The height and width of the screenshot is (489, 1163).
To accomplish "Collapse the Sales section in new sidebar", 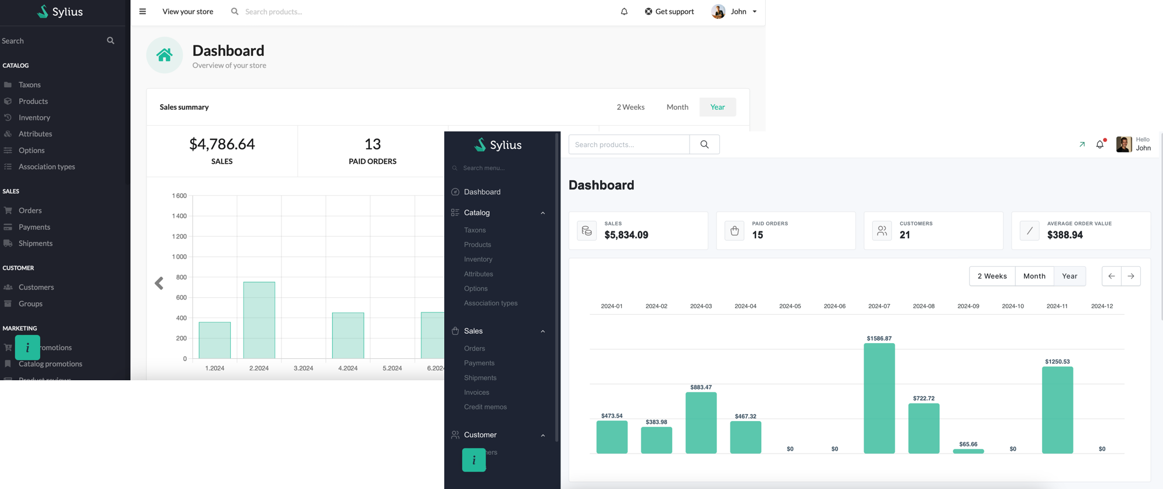I will tap(543, 331).
